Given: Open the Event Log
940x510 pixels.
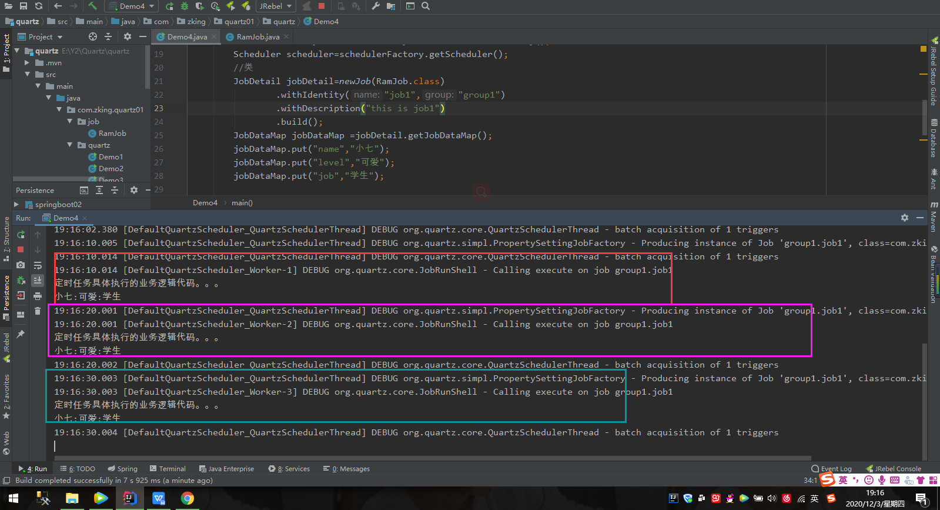Looking at the screenshot, I should [x=831, y=469].
